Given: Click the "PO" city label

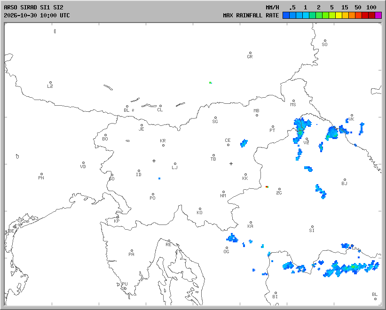Looking at the screenshot, I should point(153,198).
